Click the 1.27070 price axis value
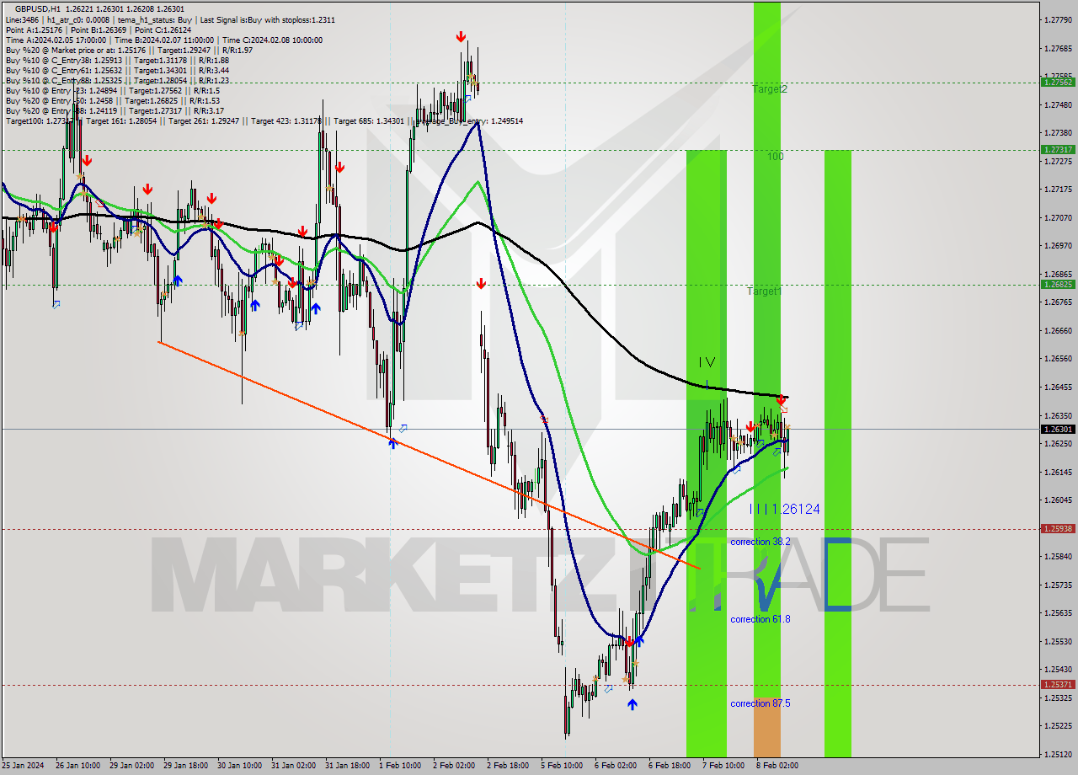Screen dimensions: 1078x775 click(x=1058, y=217)
